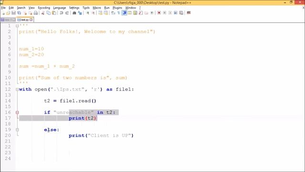This screenshot has width=305, height=172.
Task: Open the Search menu
Action: tap(21, 8)
